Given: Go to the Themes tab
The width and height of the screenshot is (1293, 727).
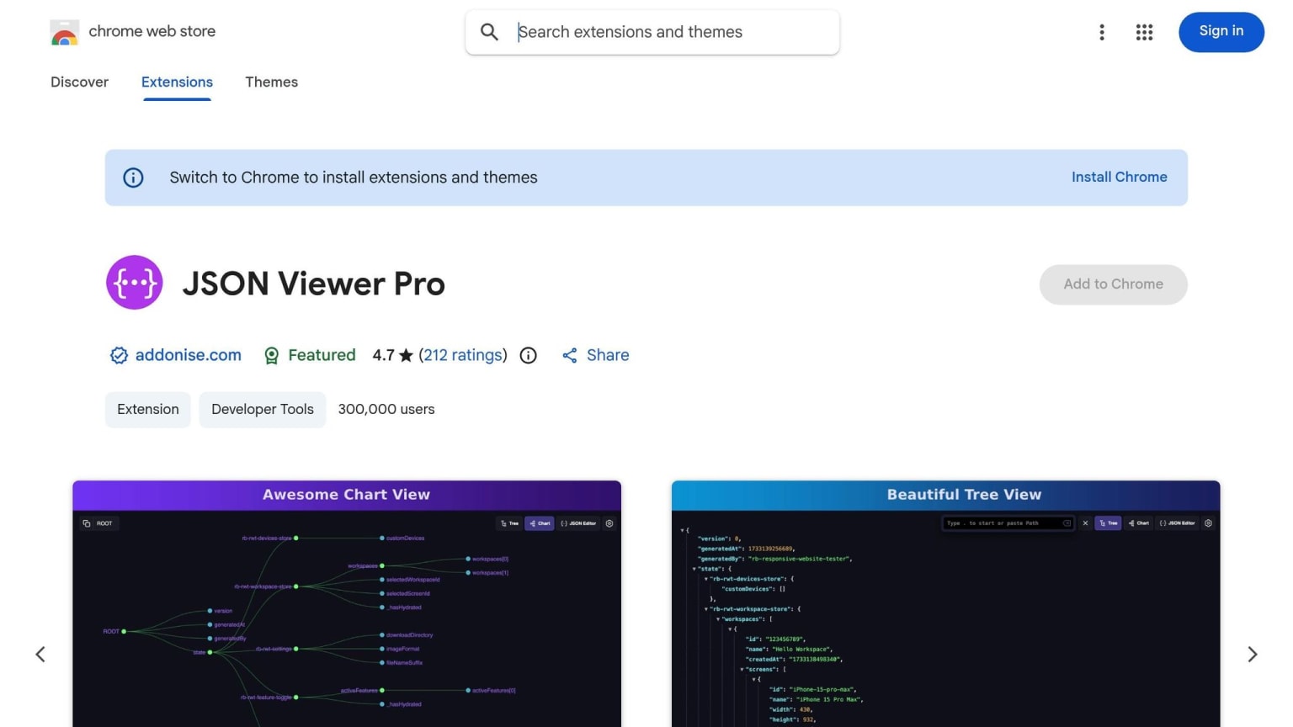Looking at the screenshot, I should point(271,82).
